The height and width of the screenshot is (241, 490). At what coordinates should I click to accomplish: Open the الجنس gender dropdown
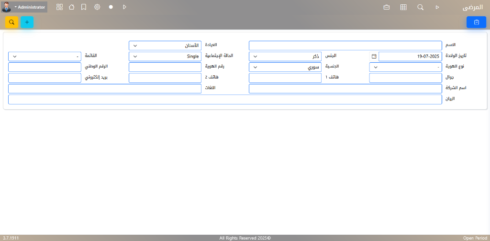coord(285,57)
